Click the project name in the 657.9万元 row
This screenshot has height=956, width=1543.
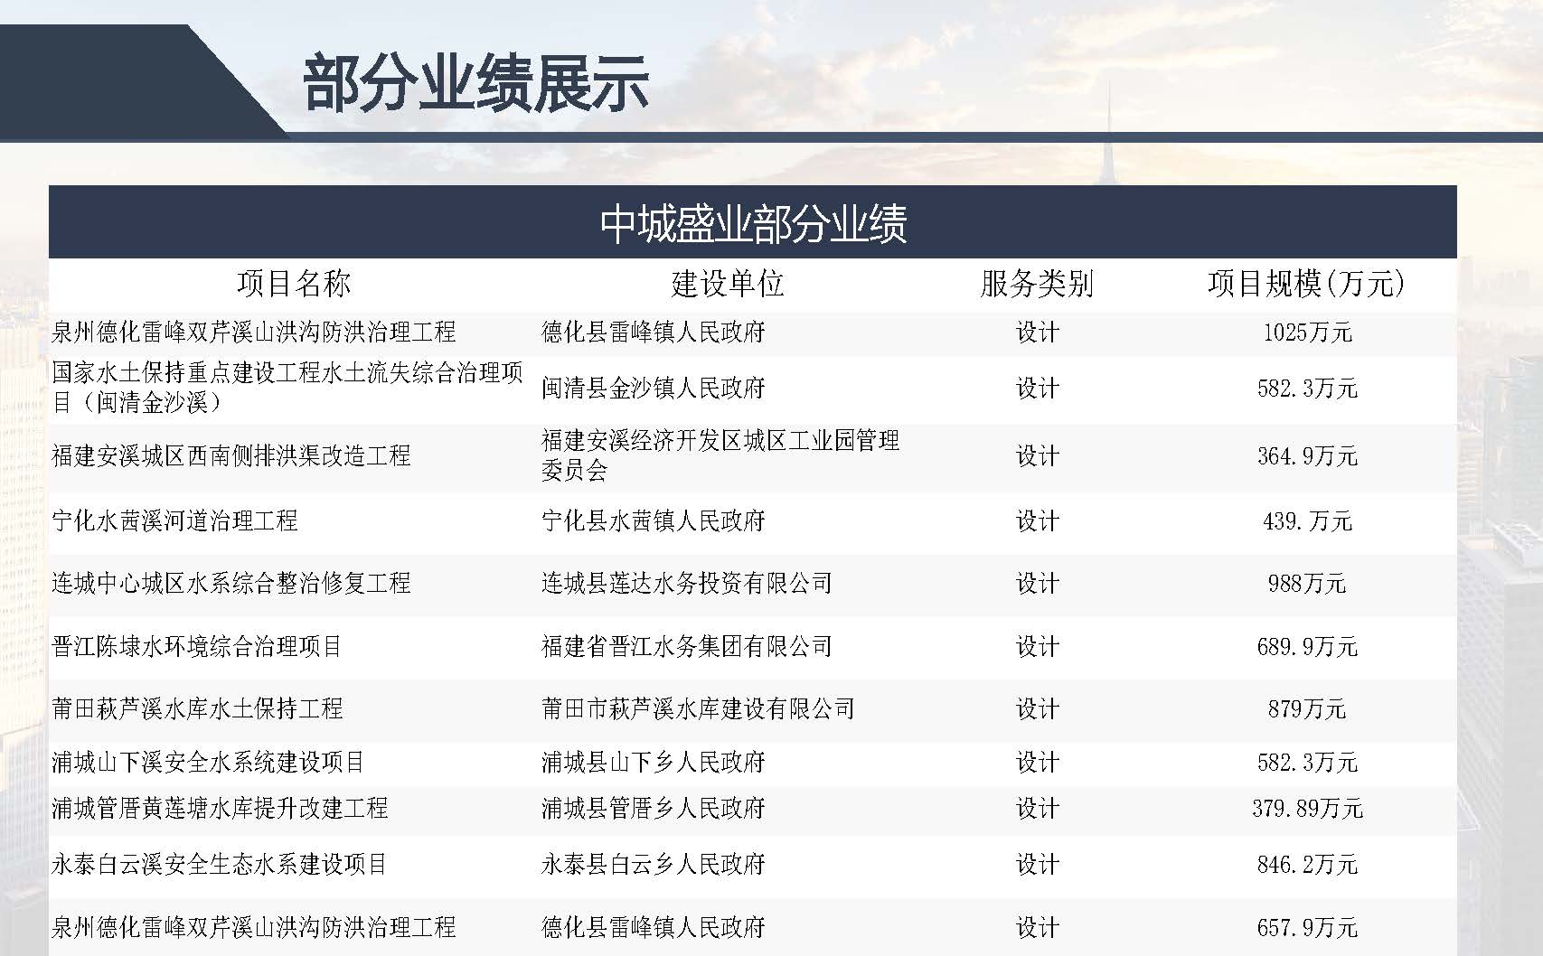[x=254, y=927]
